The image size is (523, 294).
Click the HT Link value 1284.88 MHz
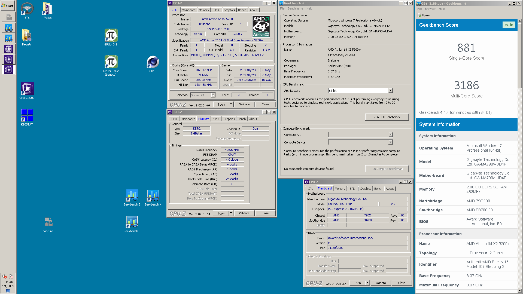pyautogui.click(x=203, y=85)
